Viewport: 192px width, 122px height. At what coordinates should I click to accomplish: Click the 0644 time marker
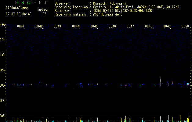click(x=76, y=26)
